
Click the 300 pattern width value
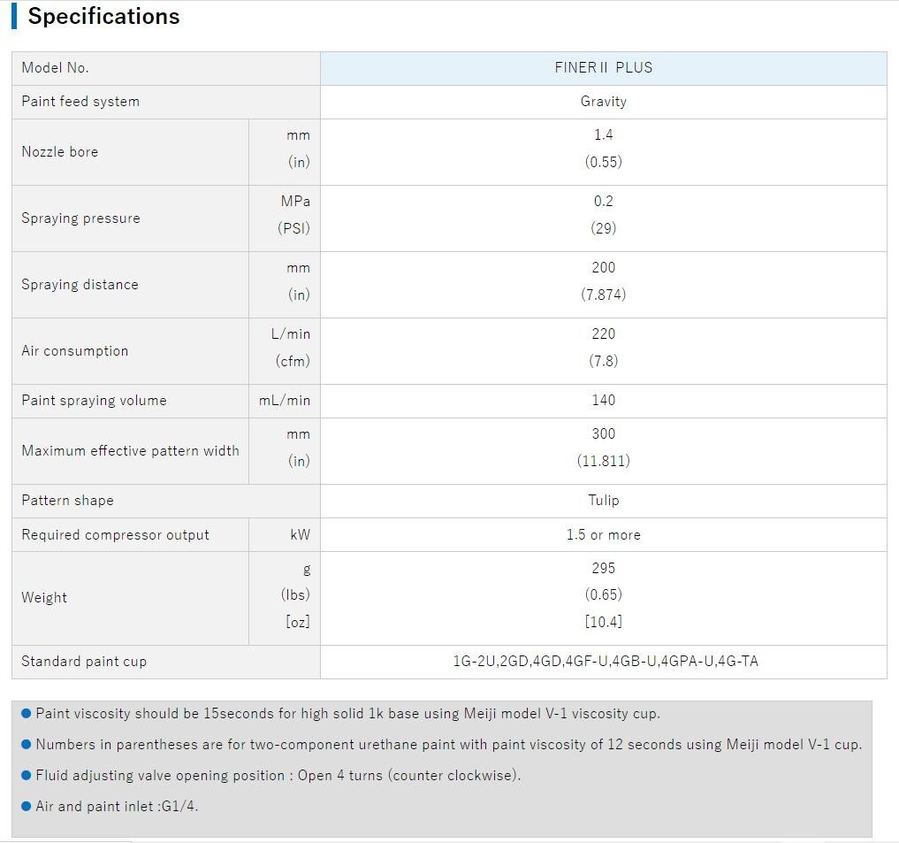[x=603, y=433]
